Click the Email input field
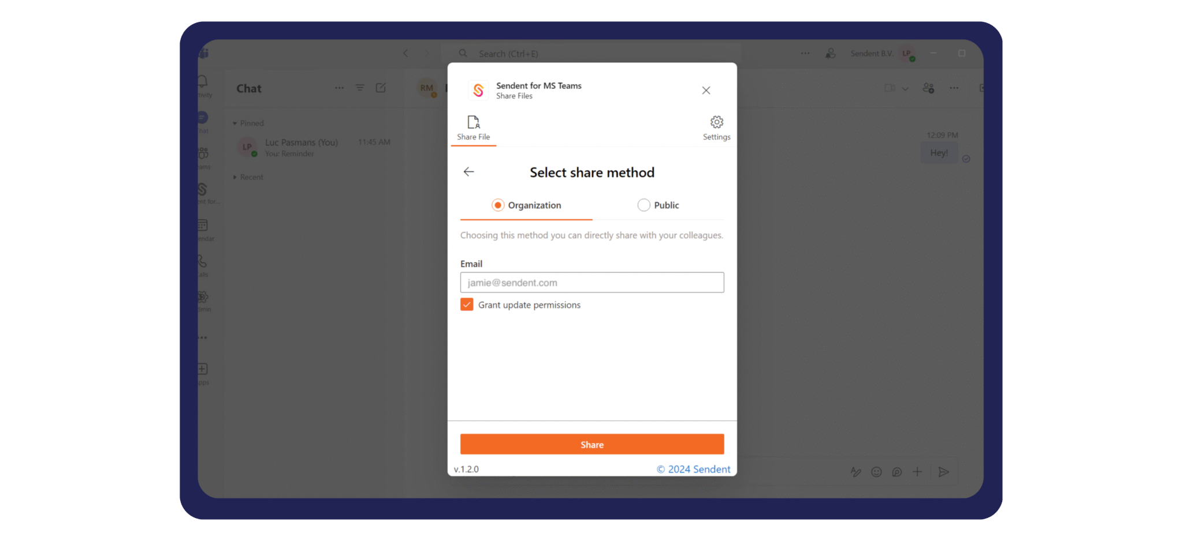 tap(592, 283)
